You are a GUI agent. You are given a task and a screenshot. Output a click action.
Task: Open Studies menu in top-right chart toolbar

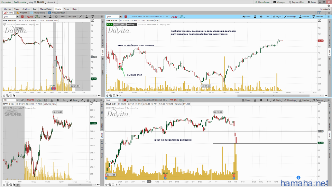tap(304, 17)
